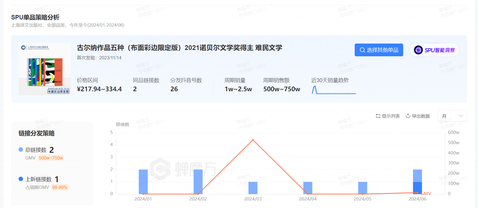Image resolution: width=478 pixels, height=208 pixels.
Task: Click the dark blue dot beside 上新链接数
Action: point(21,179)
